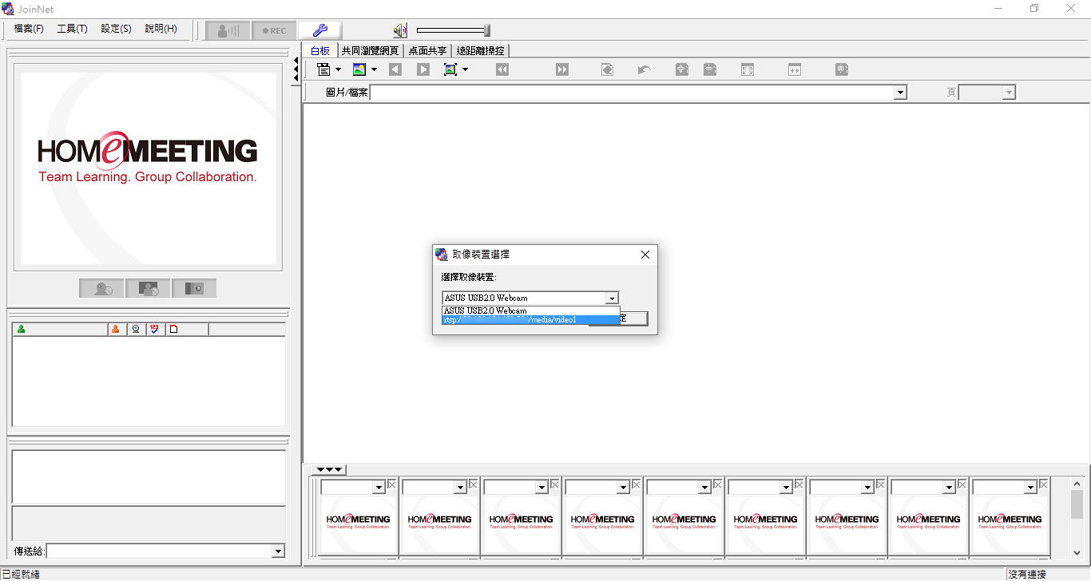Click the disabled webcam video button under logo

[x=101, y=288]
